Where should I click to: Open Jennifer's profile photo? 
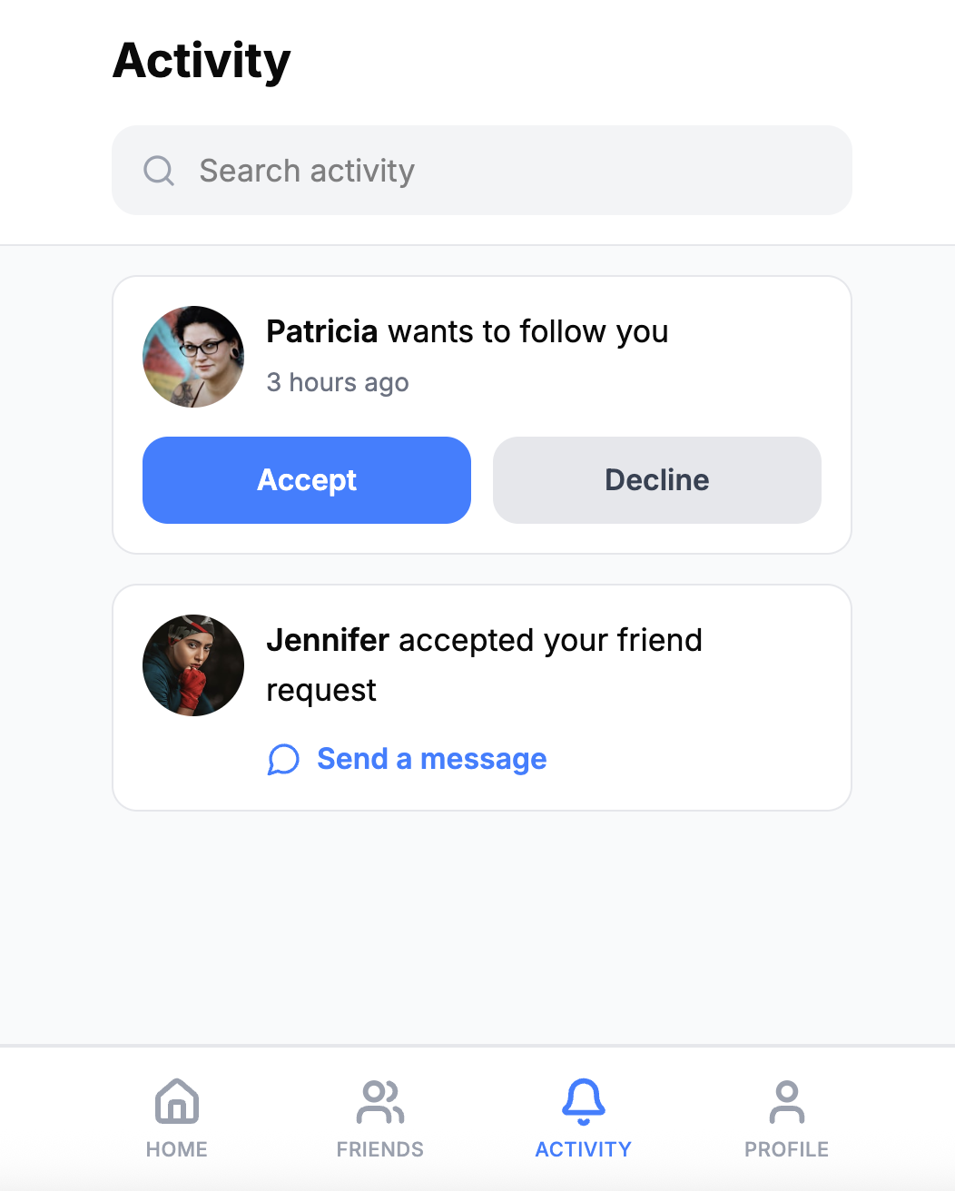[193, 665]
